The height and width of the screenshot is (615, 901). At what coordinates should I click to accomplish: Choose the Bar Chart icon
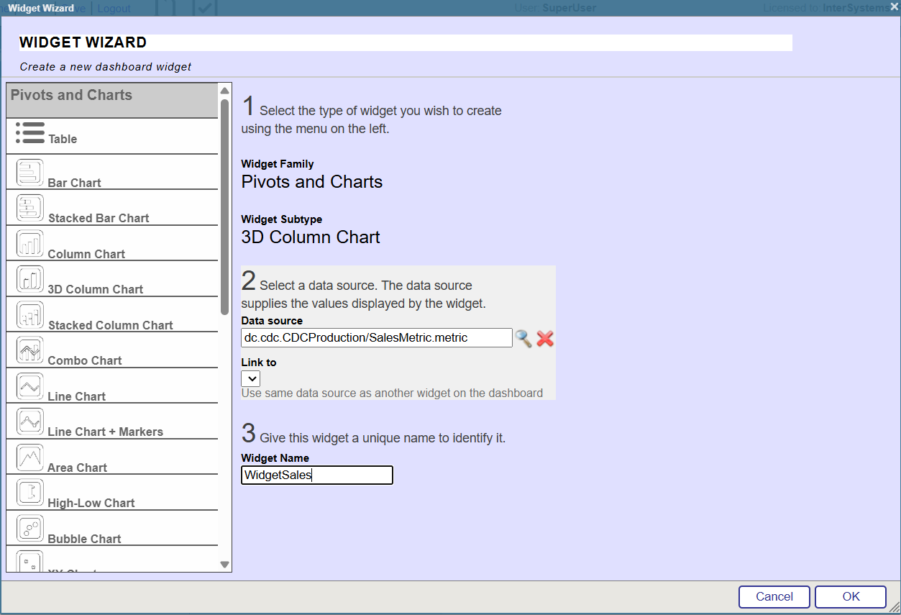click(x=29, y=173)
